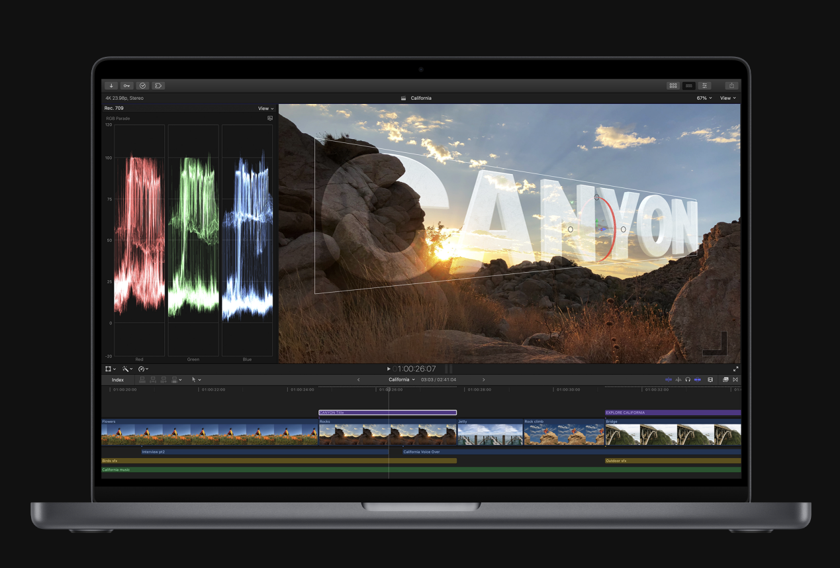Play the viewer from 01:00:26:07
The image size is (840, 568).
pyautogui.click(x=389, y=369)
